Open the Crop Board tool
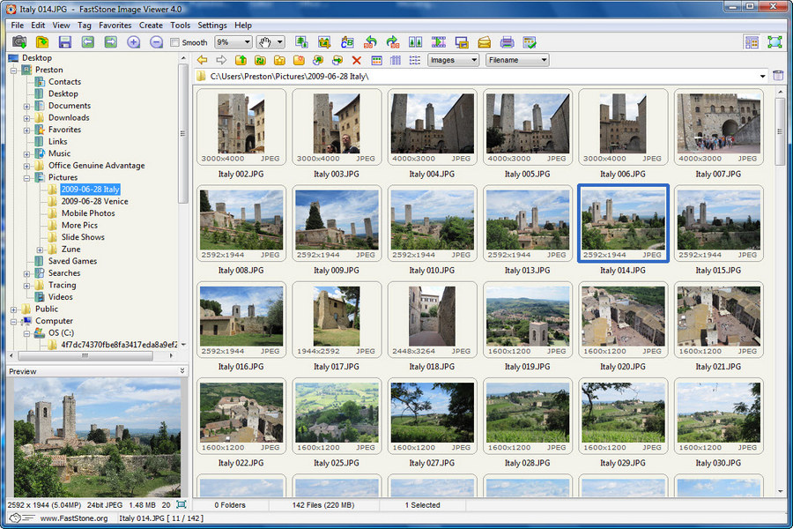The height and width of the screenshot is (529, 793). 325,41
